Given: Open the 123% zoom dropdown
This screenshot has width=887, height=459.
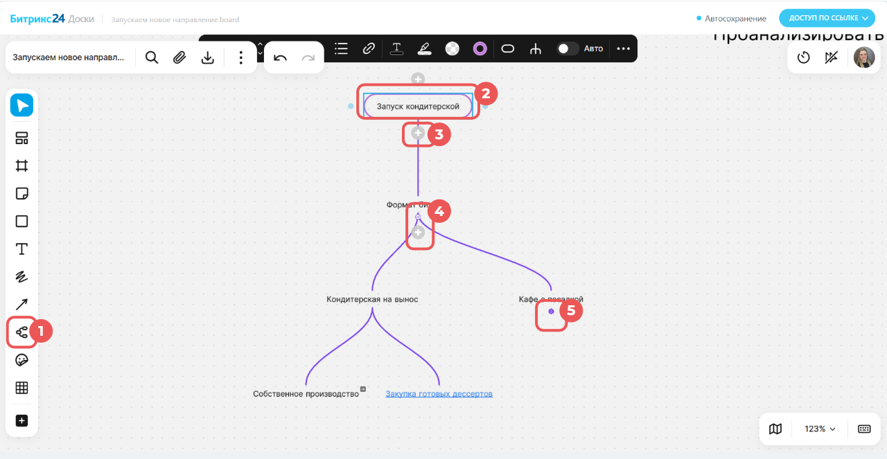Looking at the screenshot, I should tap(820, 429).
